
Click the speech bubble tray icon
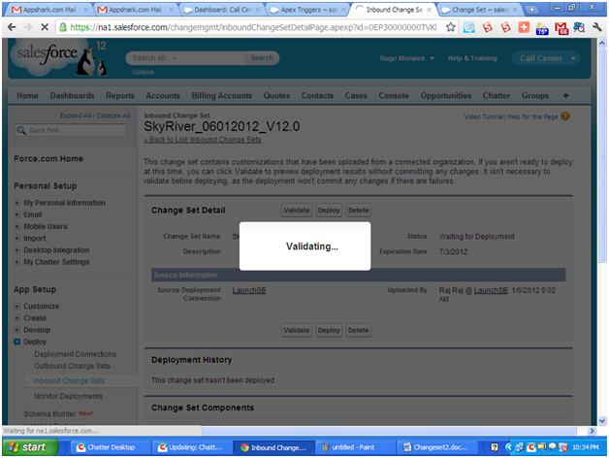coord(552,447)
